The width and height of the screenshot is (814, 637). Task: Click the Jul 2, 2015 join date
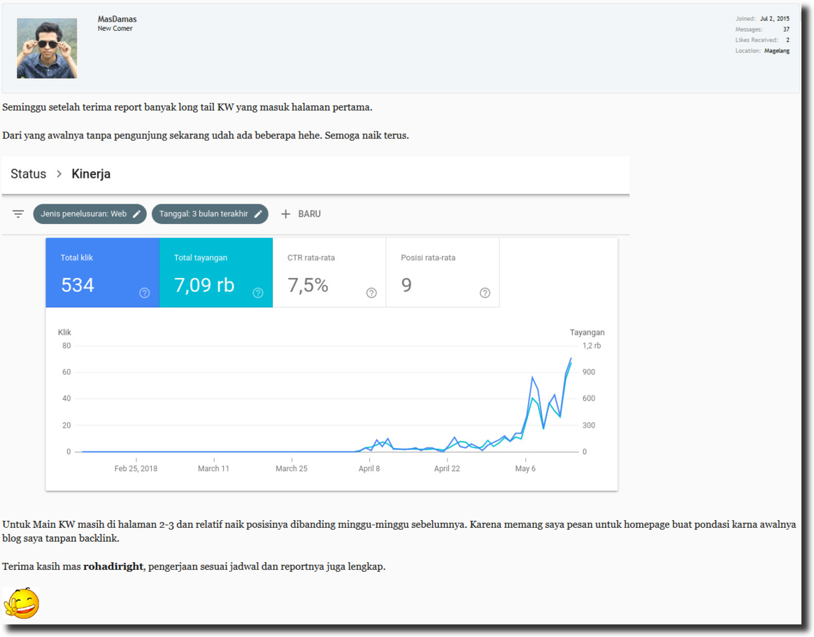(x=775, y=19)
